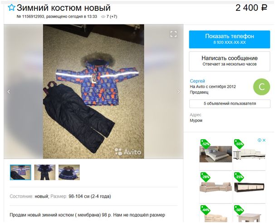Select second thumbnail of suit

(x=45, y=172)
